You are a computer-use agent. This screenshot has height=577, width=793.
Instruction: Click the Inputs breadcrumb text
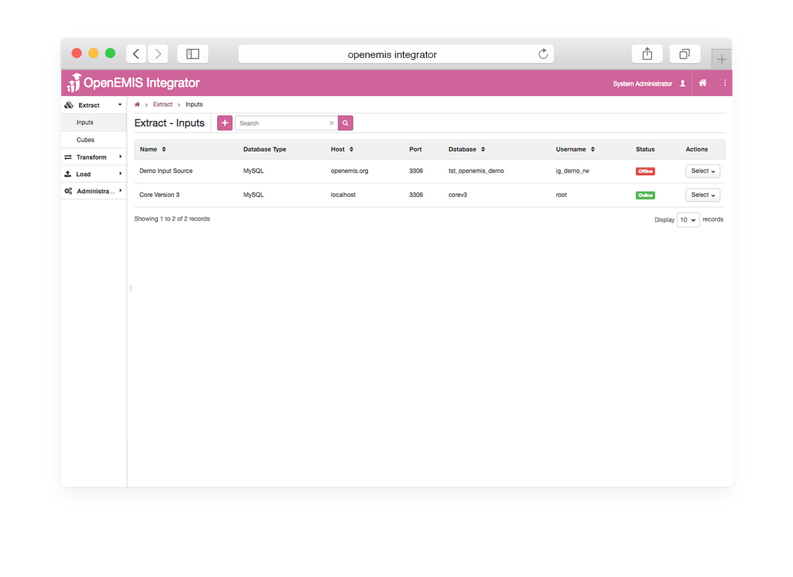194,104
